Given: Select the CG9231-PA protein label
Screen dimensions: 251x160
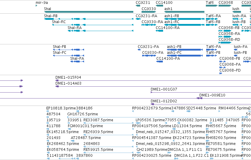Looking at the screenshot, I should [x=148, y=47].
